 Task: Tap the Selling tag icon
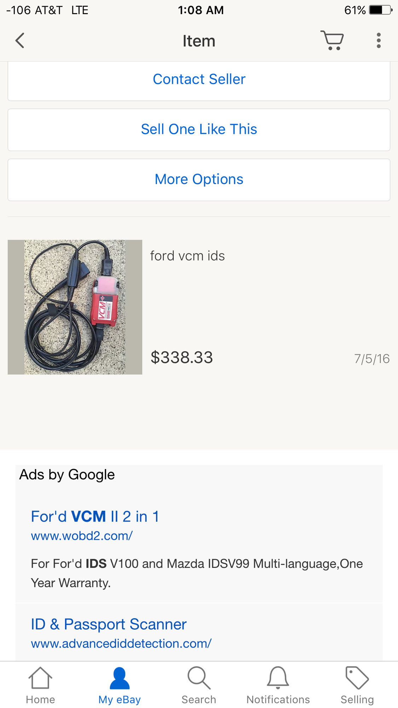click(x=357, y=678)
